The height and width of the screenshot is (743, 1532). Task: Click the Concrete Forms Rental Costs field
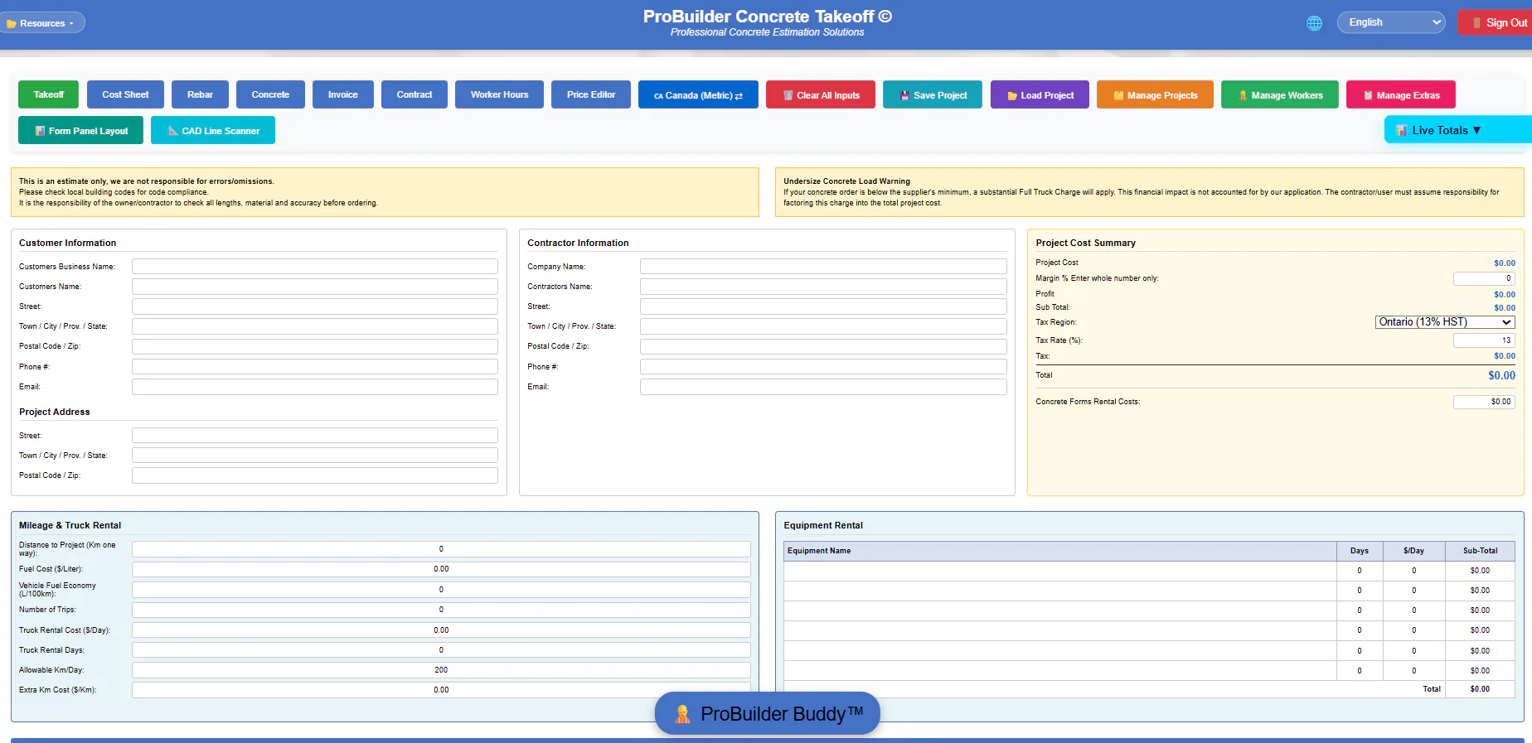tap(1484, 402)
